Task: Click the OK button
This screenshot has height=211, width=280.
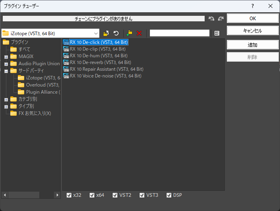Action: tap(253, 18)
